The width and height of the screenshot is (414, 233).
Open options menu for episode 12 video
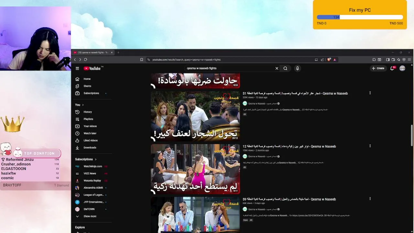[x=370, y=146]
